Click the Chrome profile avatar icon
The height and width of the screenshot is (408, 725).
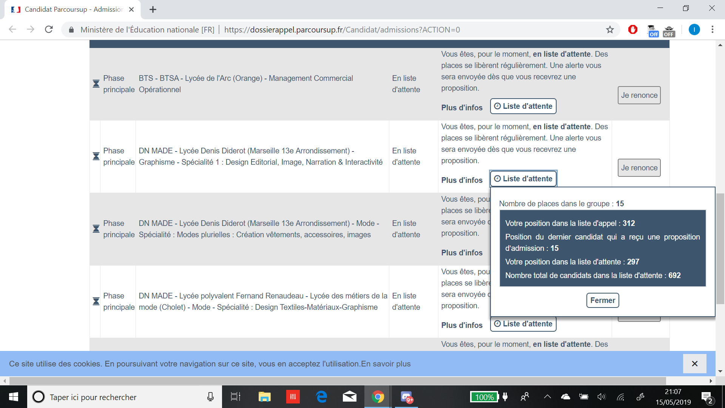694,29
